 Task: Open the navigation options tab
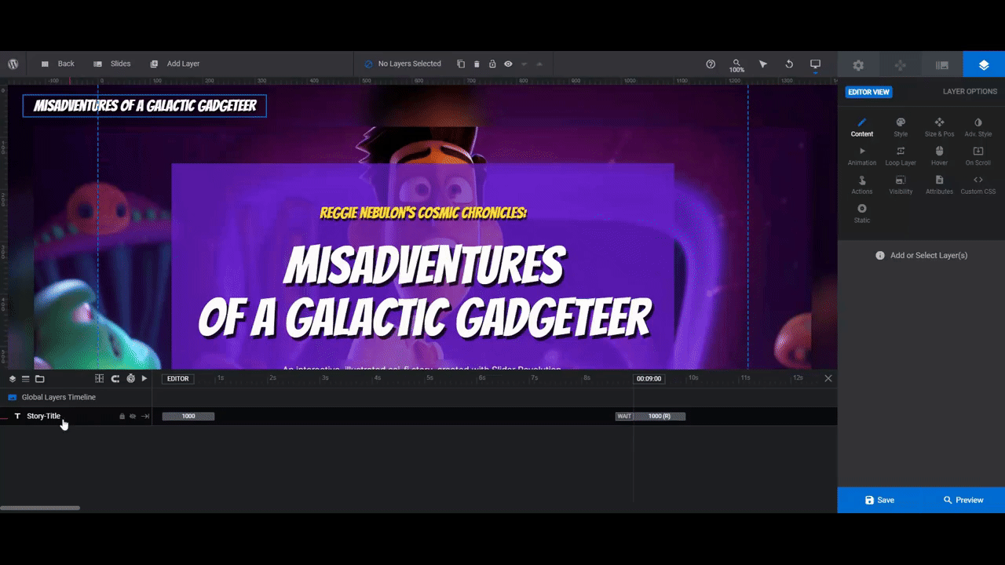point(901,65)
